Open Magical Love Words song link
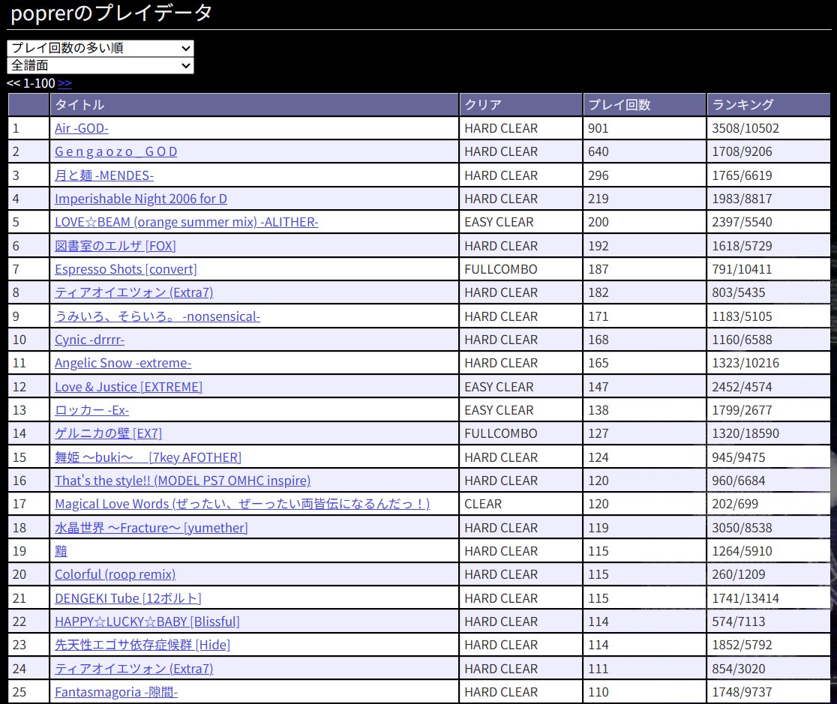Viewport: 837px width, 704px height. [242, 504]
